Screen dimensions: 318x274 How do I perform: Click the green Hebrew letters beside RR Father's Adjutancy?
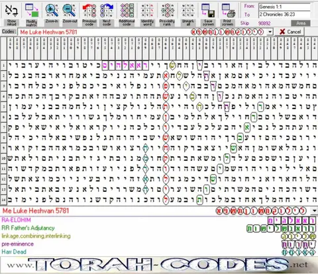pos(282,228)
